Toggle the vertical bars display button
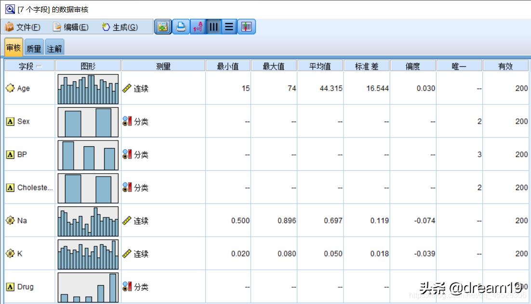Screen dimensions: 531x304 pos(214,27)
